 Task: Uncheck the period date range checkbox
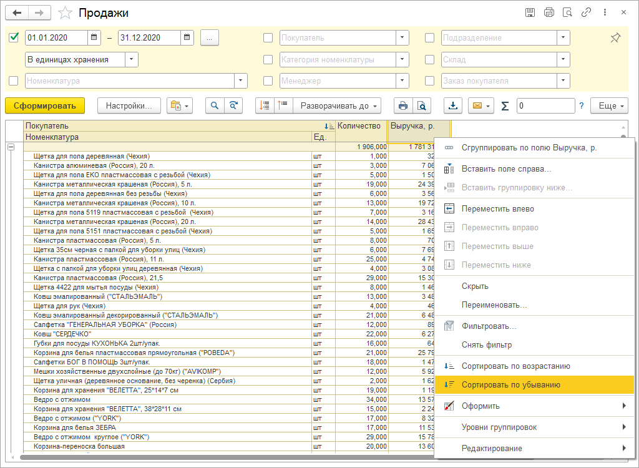click(14, 38)
